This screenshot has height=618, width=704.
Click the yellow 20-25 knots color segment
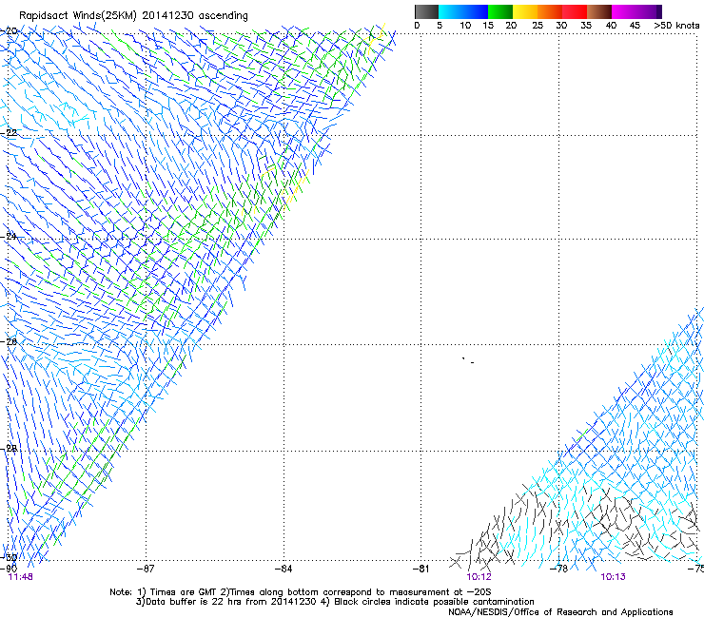(x=525, y=11)
